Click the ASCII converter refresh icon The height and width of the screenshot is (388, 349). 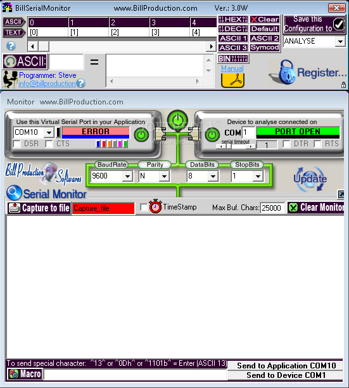(x=10, y=61)
